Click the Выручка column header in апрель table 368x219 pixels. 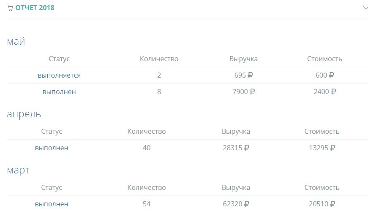[x=236, y=132]
